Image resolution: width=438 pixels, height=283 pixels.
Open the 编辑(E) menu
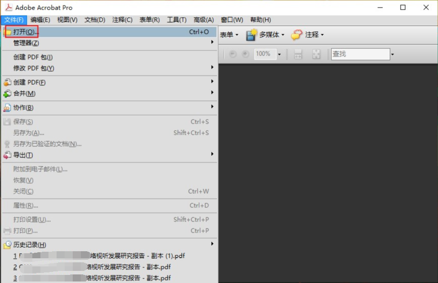click(x=40, y=20)
